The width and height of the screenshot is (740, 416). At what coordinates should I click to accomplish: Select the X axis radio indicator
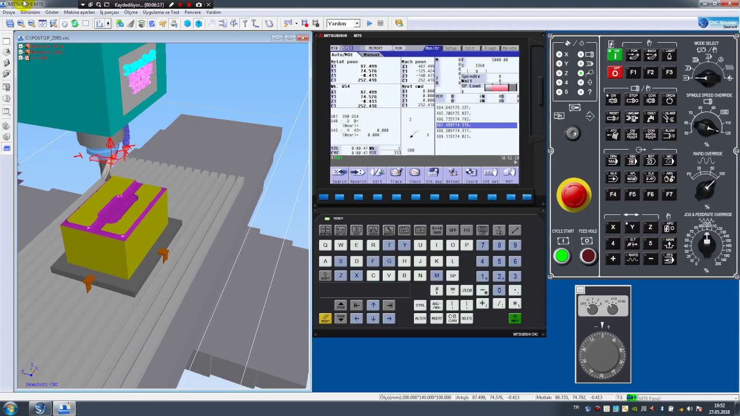559,54
